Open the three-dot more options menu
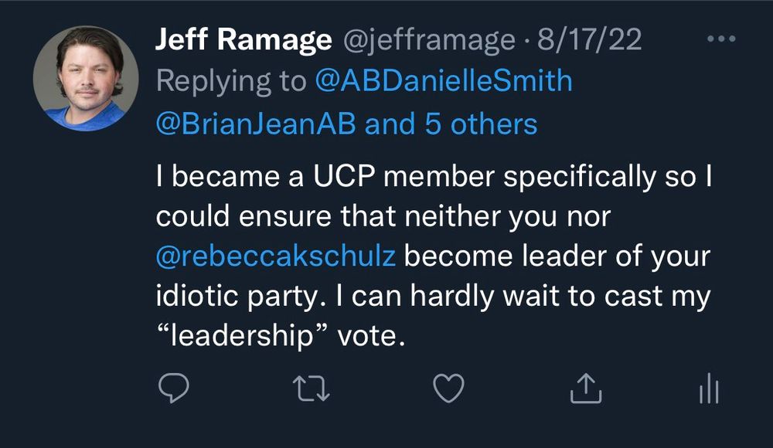 [721, 39]
